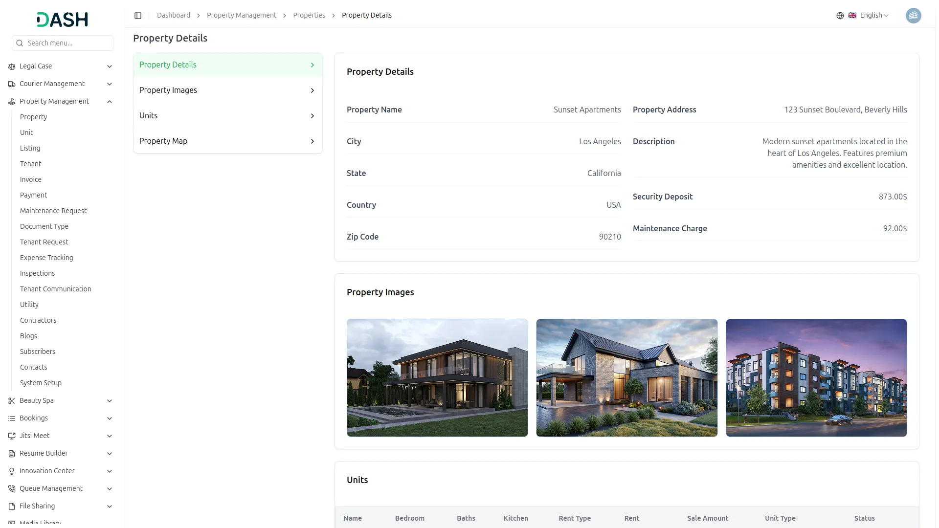Screen dimensions: 939x528
Task: Open Jitsi Meet via its camera icon
Action: [x=11, y=436]
